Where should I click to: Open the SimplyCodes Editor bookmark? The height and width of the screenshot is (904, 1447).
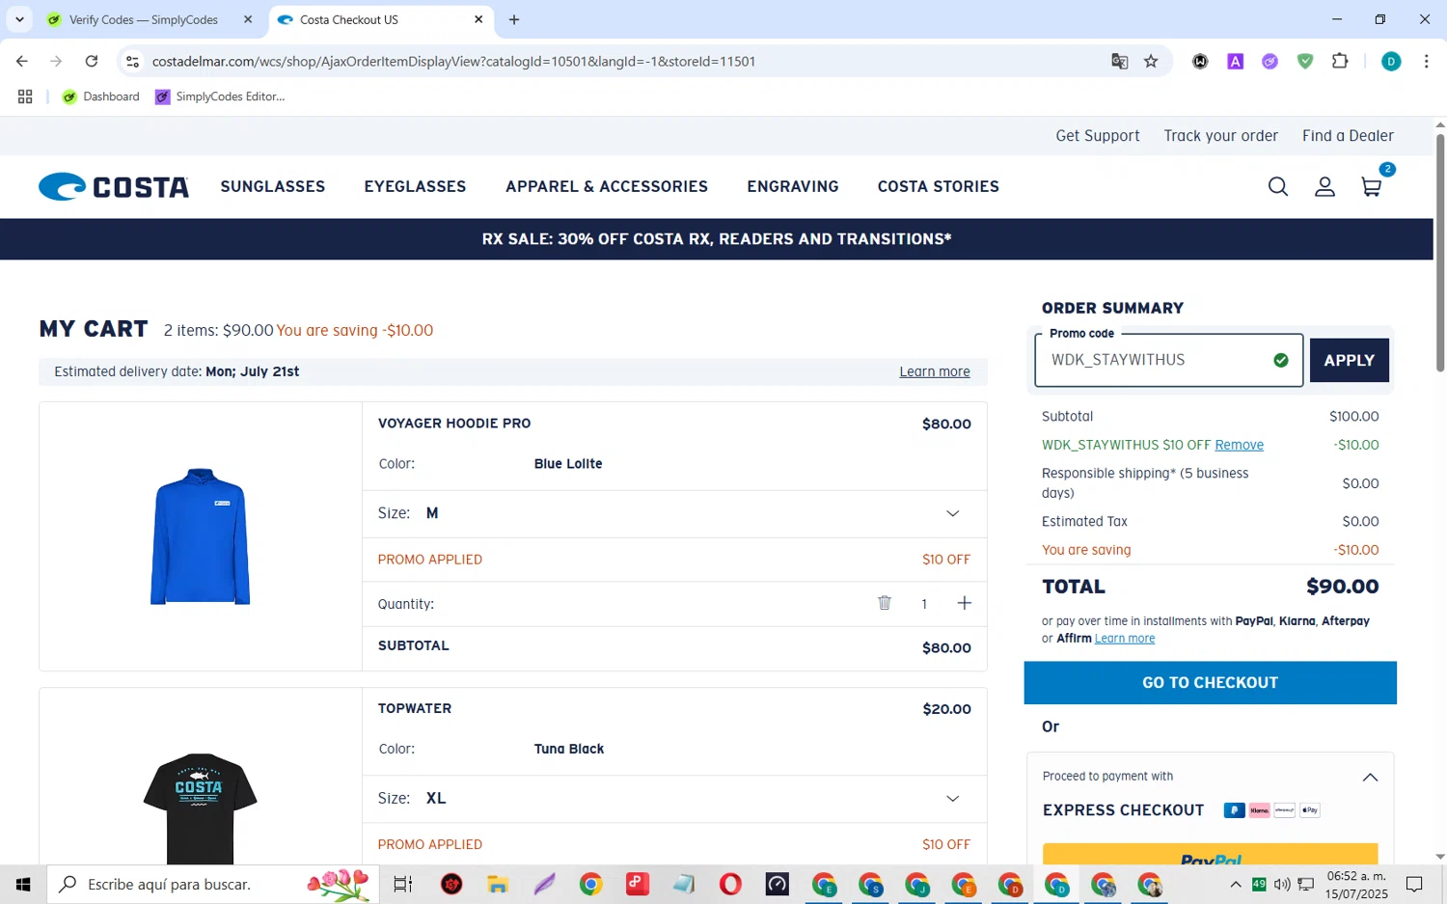(x=220, y=96)
